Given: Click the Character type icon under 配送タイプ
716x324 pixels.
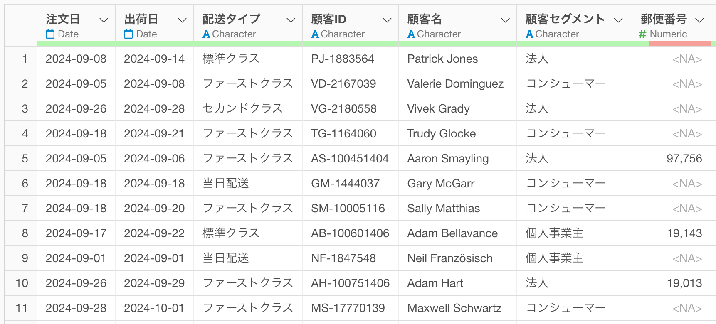Looking at the screenshot, I should point(206,34).
